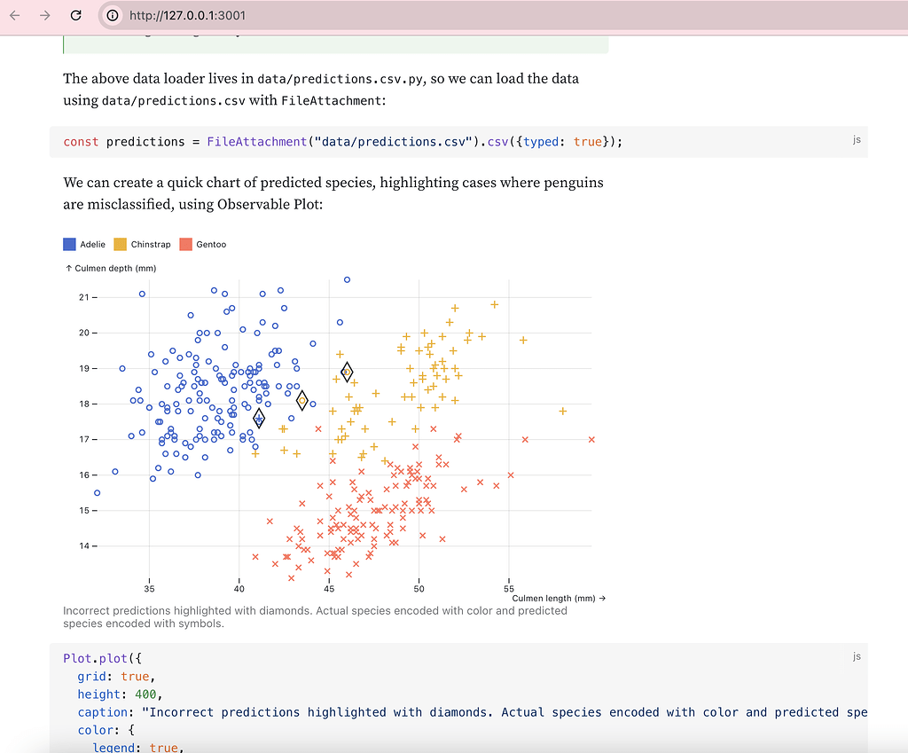Click the Adelie blue legend swatch

coord(70,244)
